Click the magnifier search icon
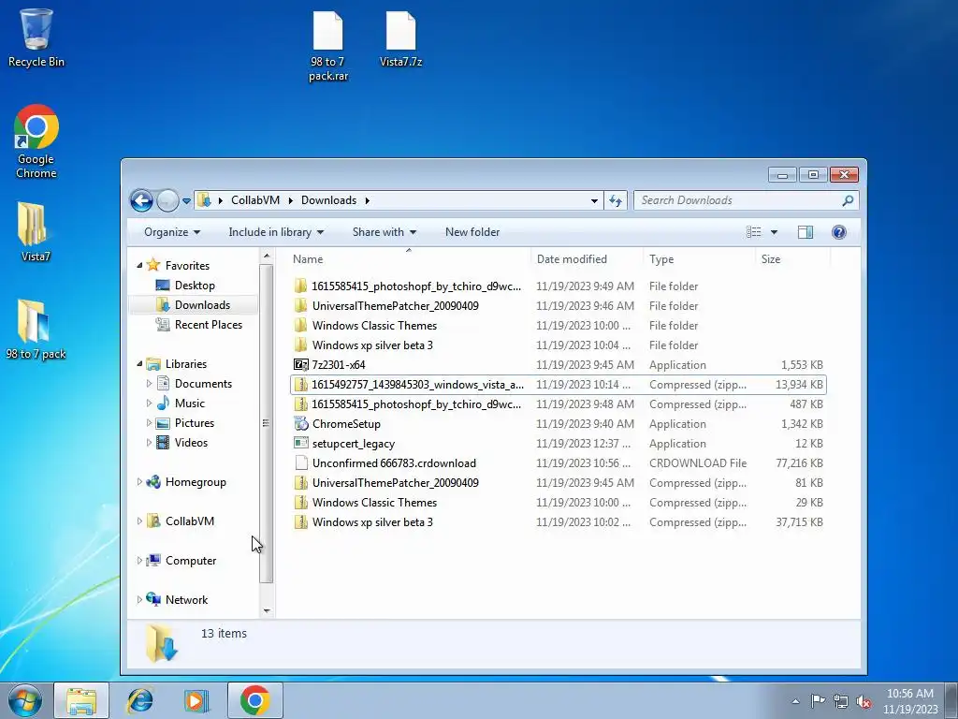Screen dimensions: 958x719 848,200
